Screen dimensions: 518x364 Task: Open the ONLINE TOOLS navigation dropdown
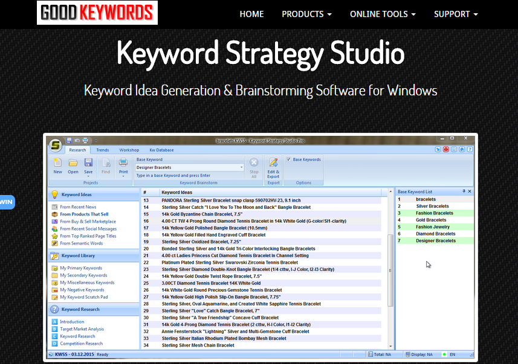pos(383,14)
